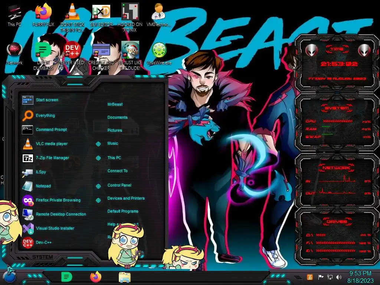The width and height of the screenshot is (380, 285).
Task: Open Firefox Private Browsing entry
Action: point(51,200)
